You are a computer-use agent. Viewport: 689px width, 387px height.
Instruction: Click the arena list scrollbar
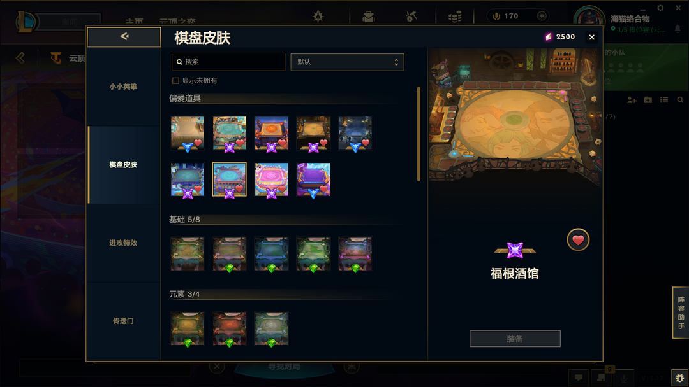click(419, 134)
